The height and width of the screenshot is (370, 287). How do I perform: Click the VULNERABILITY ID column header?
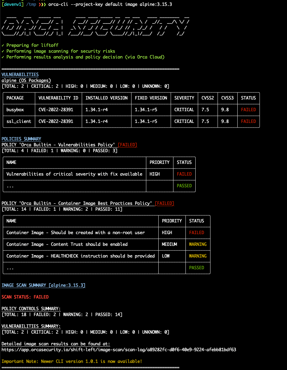(58, 98)
